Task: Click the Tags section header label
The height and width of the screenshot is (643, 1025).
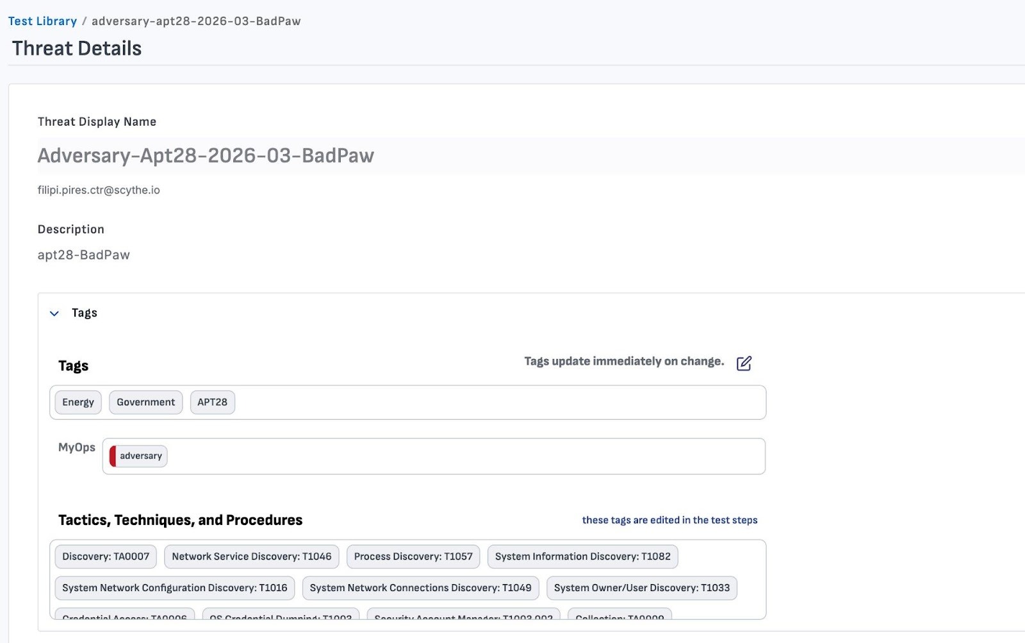Action: tap(85, 313)
